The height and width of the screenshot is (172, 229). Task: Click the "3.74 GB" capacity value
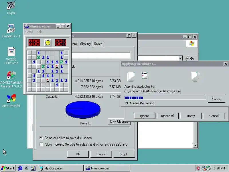point(115,97)
